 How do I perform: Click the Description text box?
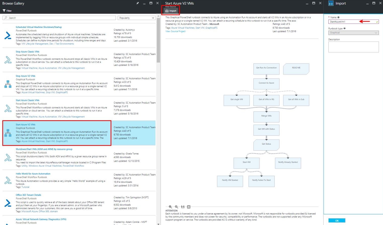coord(354,47)
